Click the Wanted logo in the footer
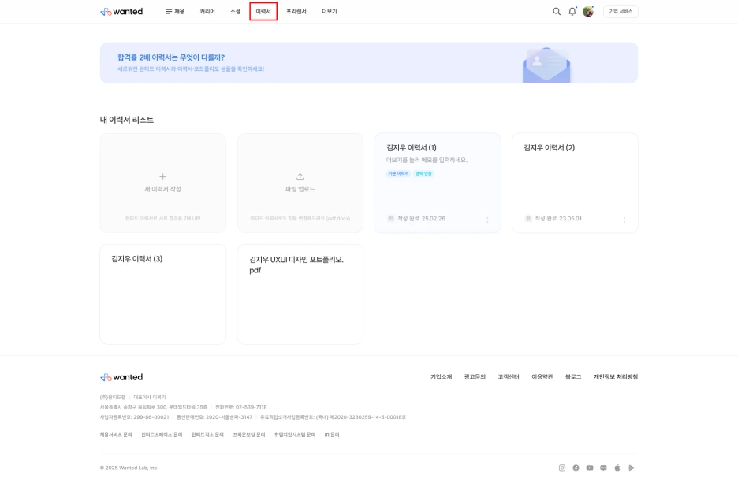 121,377
